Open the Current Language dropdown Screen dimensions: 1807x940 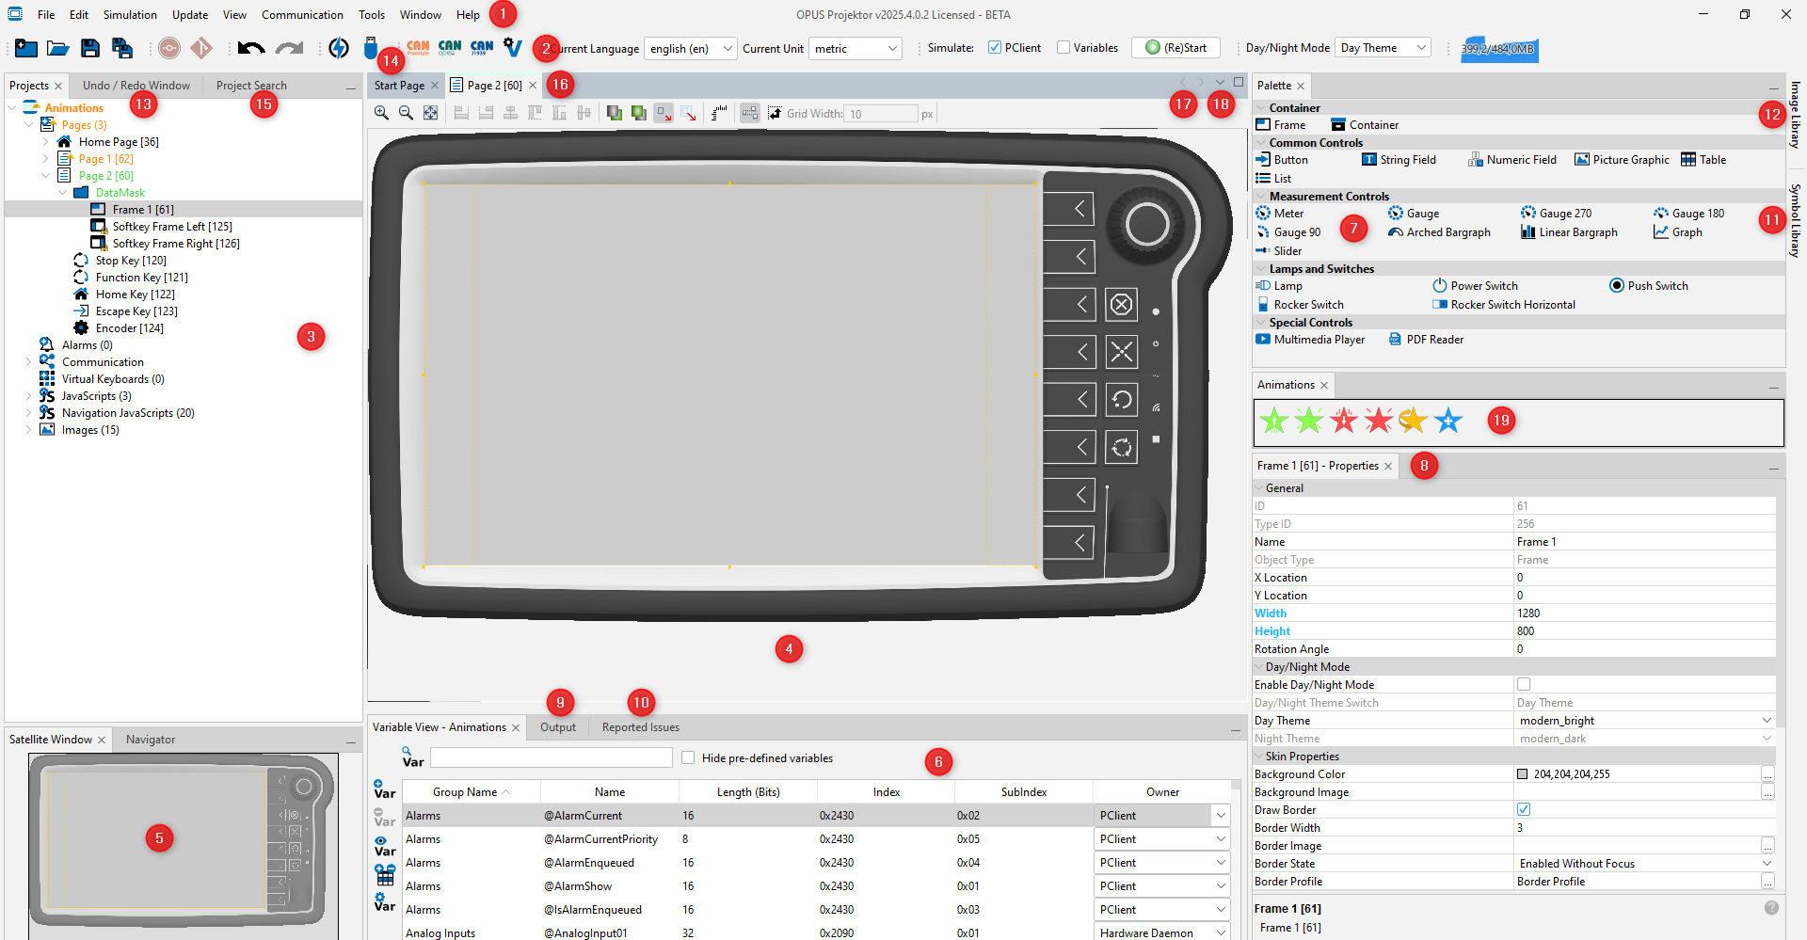(727, 48)
